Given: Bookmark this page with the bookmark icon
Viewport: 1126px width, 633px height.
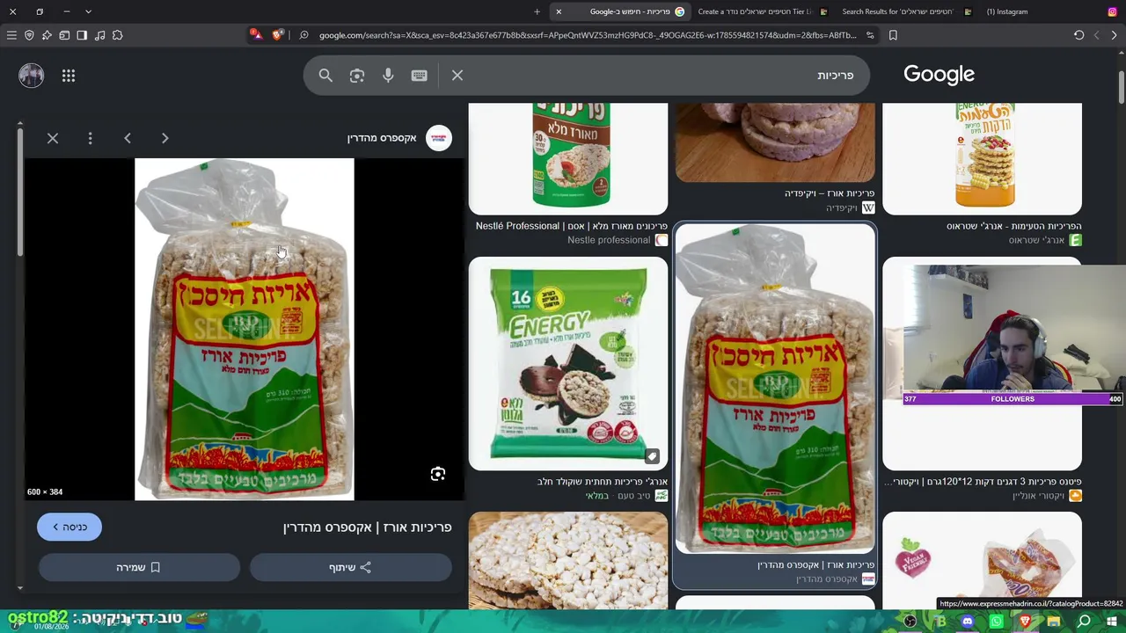Looking at the screenshot, I should [893, 35].
